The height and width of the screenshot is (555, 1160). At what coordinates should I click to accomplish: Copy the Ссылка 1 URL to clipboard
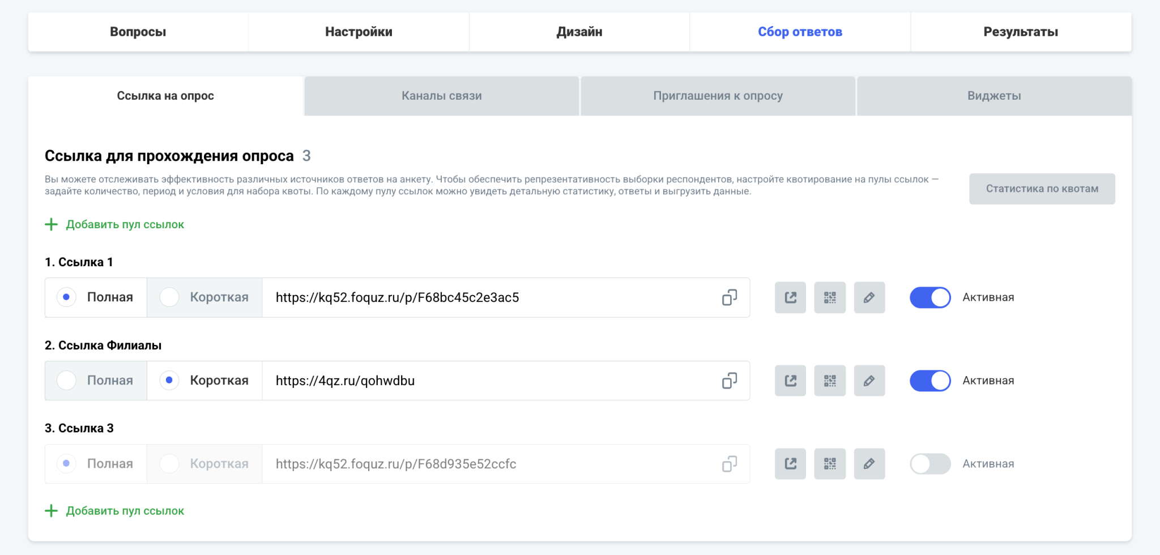(x=729, y=297)
